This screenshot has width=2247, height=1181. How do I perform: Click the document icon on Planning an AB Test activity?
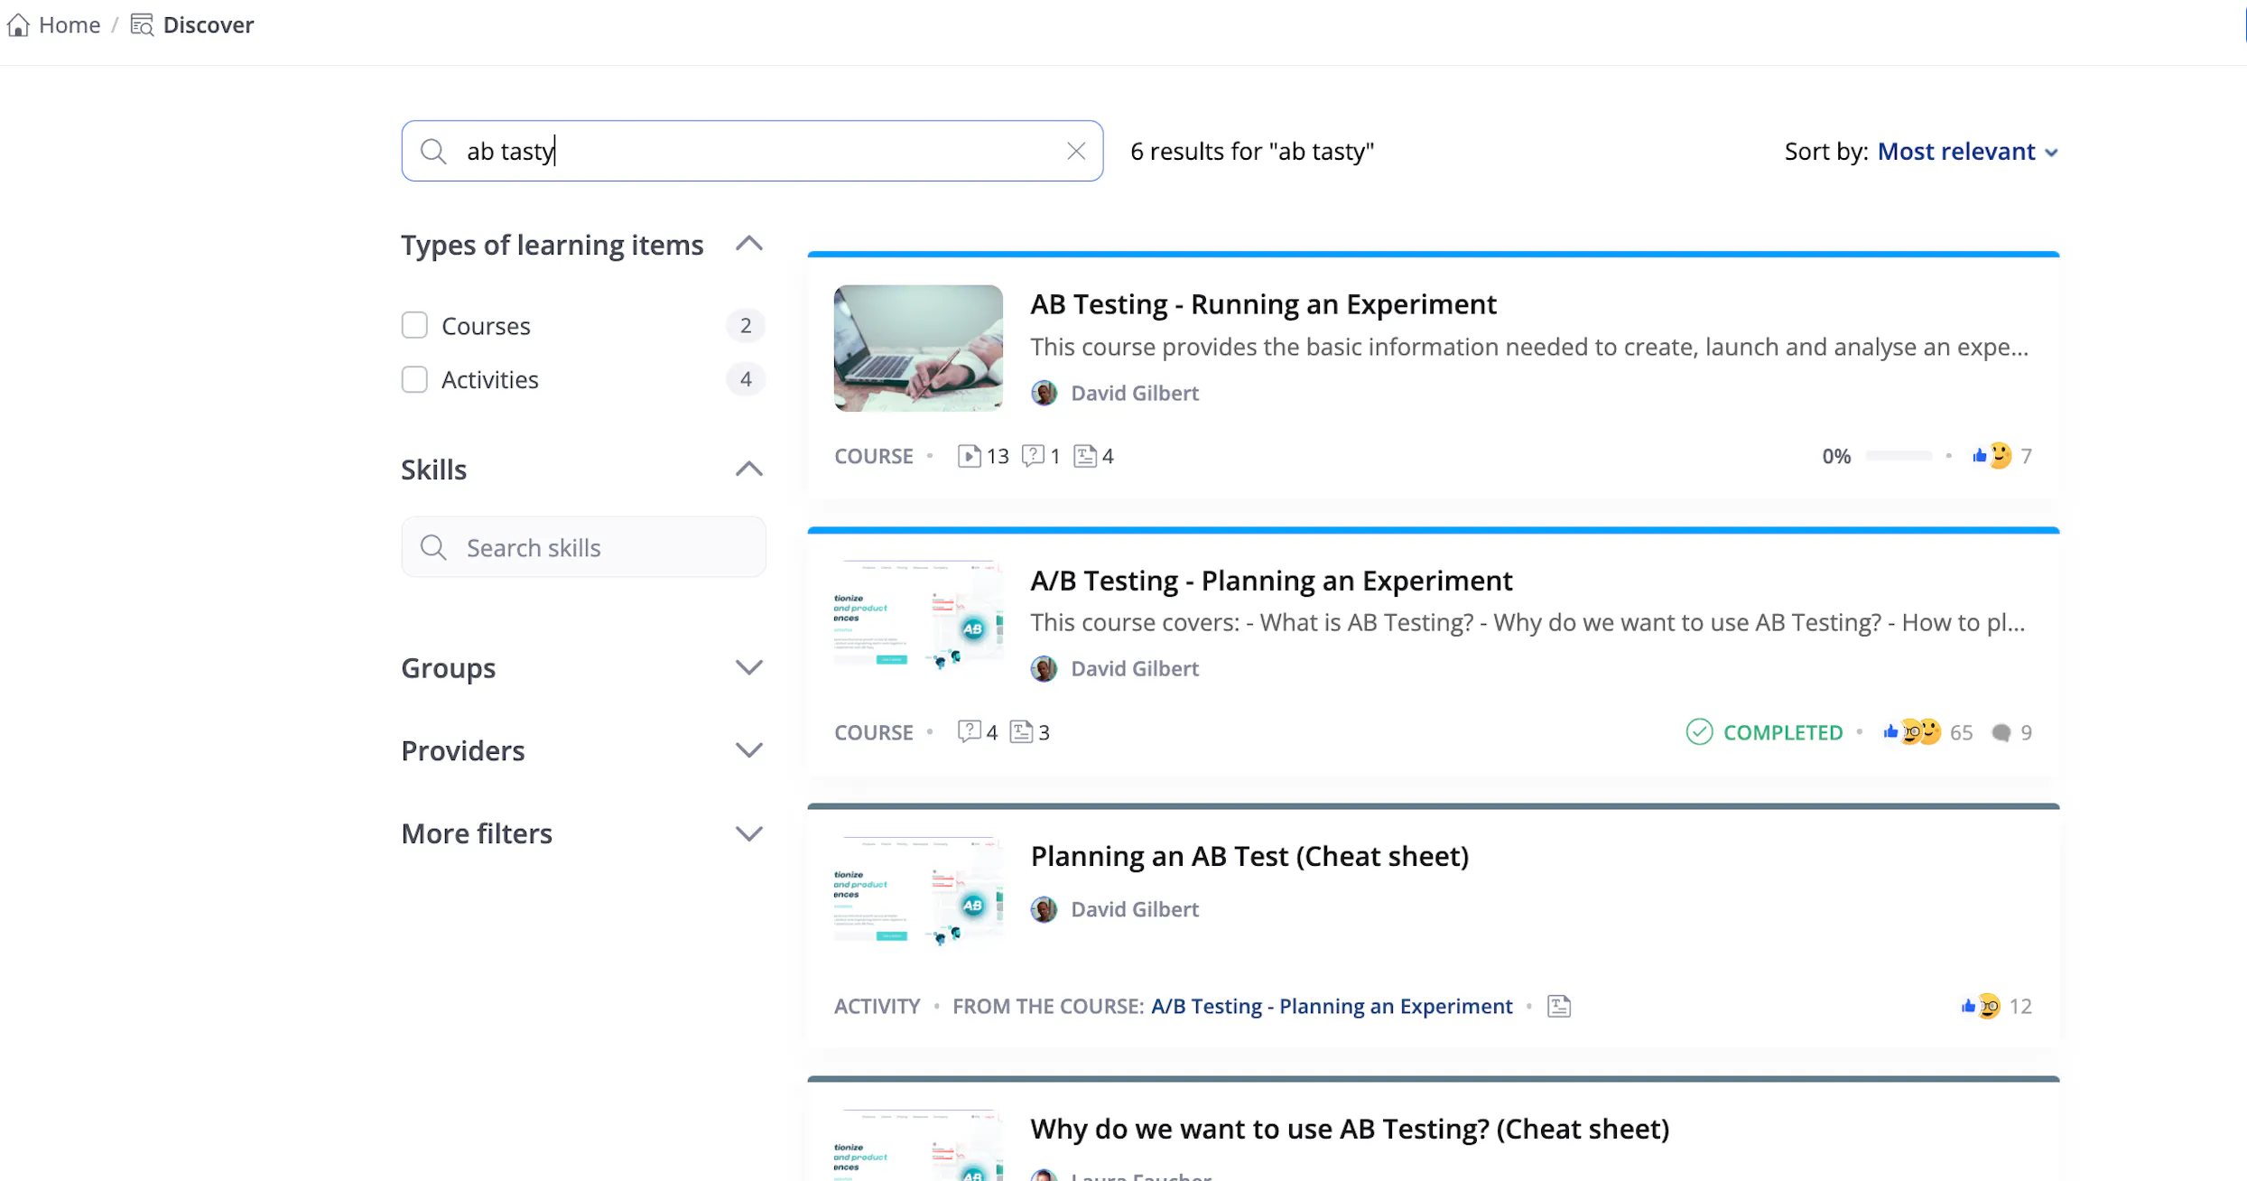pos(1559,1006)
